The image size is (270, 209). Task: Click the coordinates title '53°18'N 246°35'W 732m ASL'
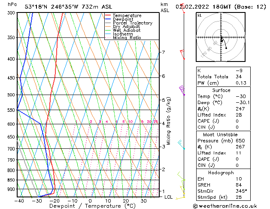[x=68, y=7]
